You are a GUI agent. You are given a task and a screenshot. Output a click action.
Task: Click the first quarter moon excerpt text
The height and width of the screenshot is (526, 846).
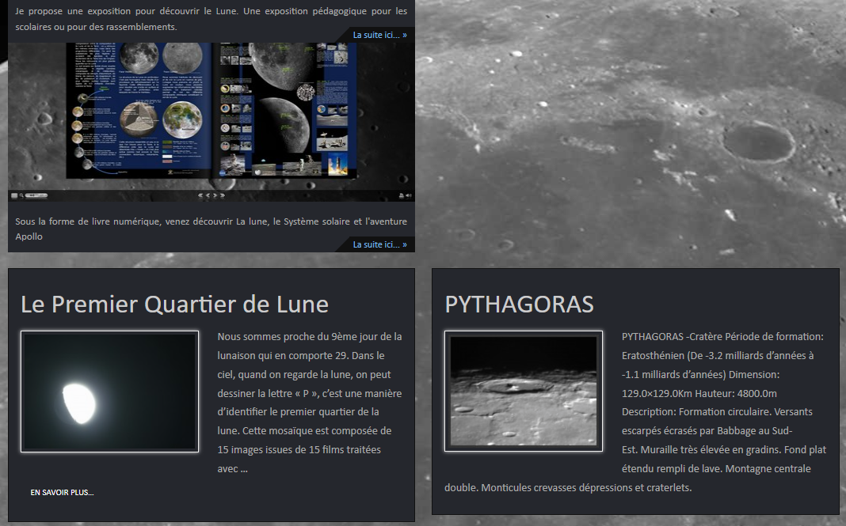pyautogui.click(x=310, y=402)
